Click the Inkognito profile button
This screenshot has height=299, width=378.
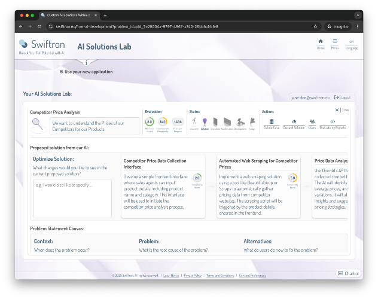click(338, 26)
